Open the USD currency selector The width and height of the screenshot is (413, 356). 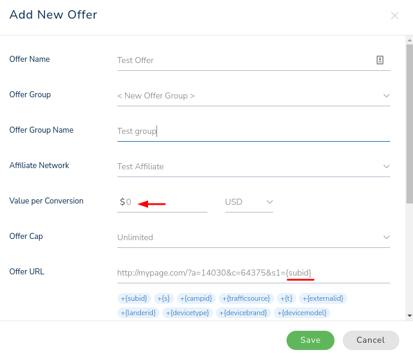tap(249, 202)
